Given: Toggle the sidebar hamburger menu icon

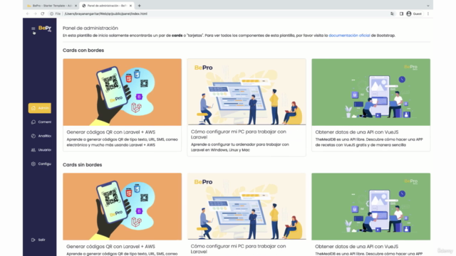Looking at the screenshot, I should [33, 28].
